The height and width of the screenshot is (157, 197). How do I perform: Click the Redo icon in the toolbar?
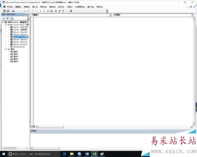coord(36,11)
